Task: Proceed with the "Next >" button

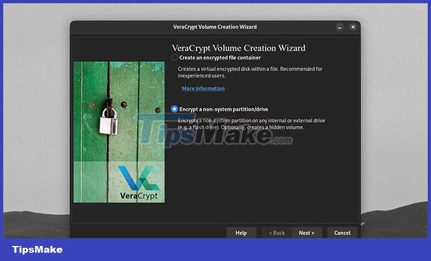Action: pos(306,233)
